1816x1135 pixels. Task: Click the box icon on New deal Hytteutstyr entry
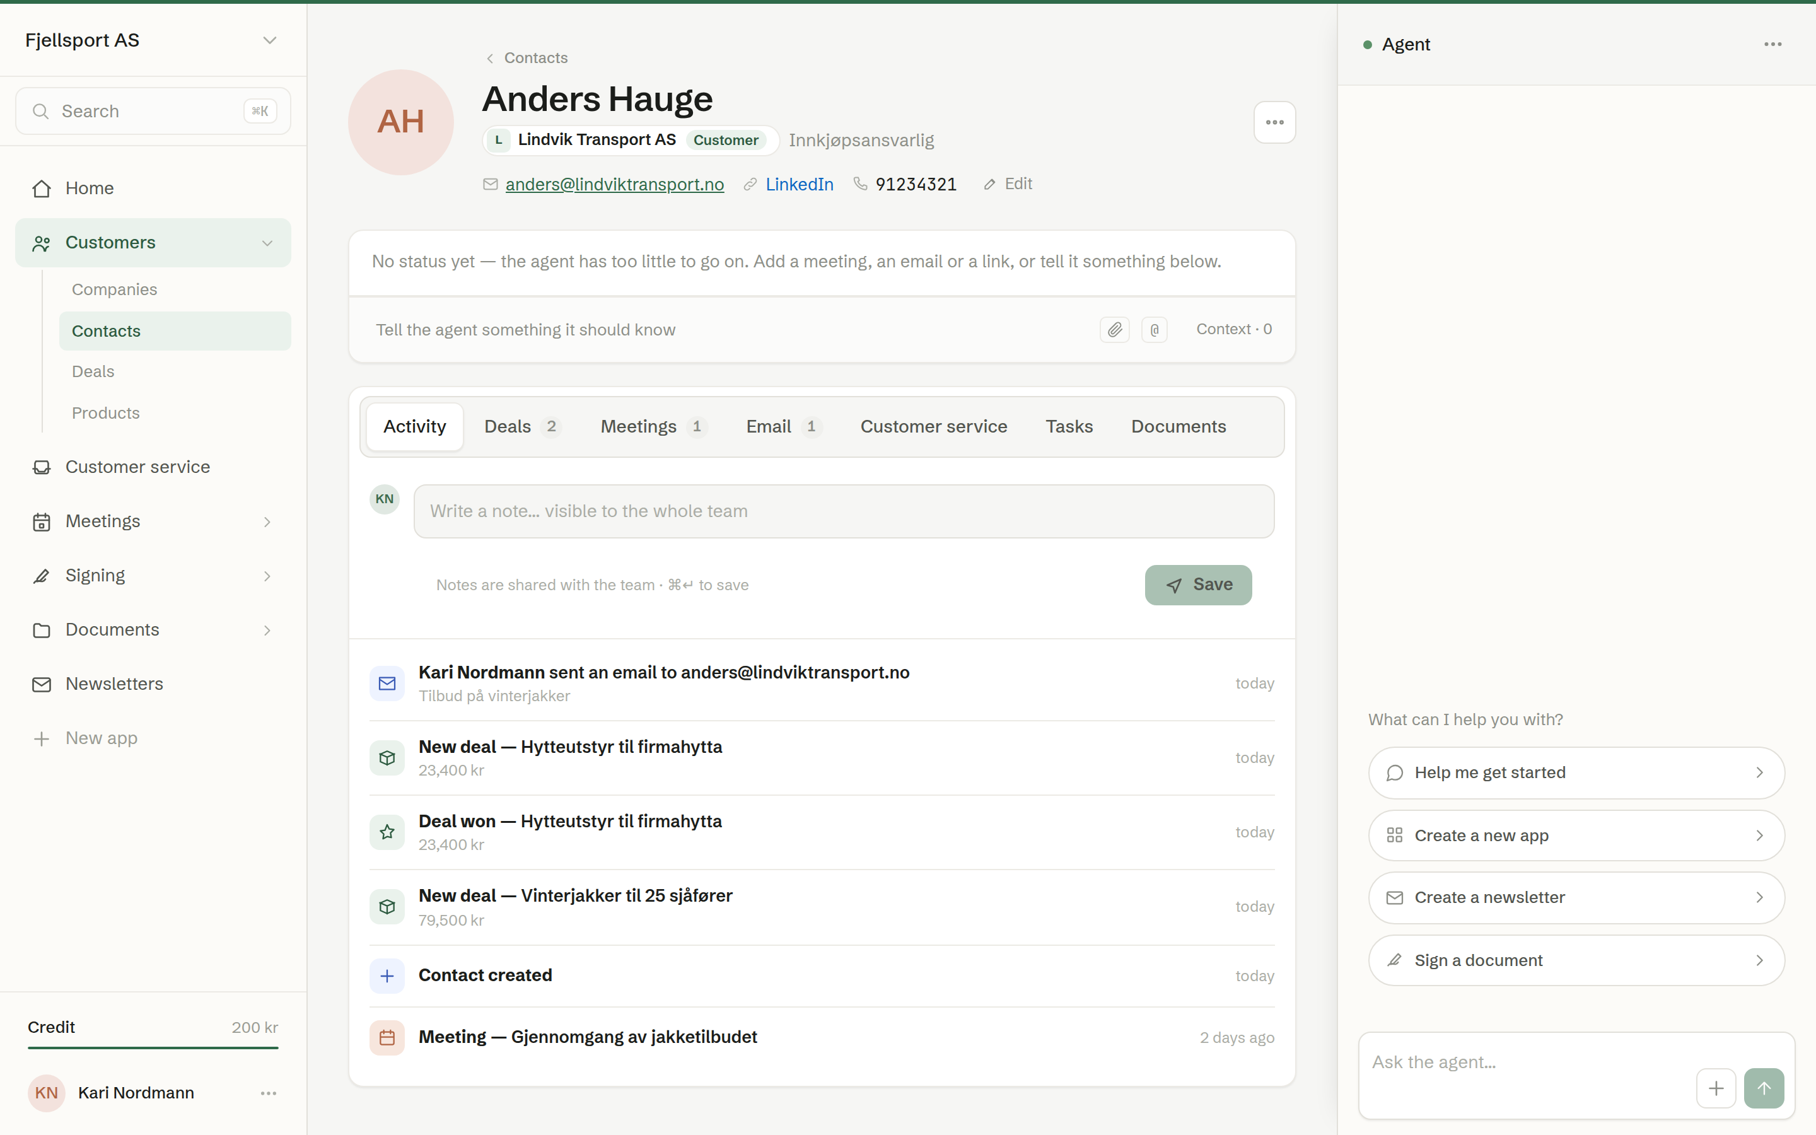tap(387, 757)
